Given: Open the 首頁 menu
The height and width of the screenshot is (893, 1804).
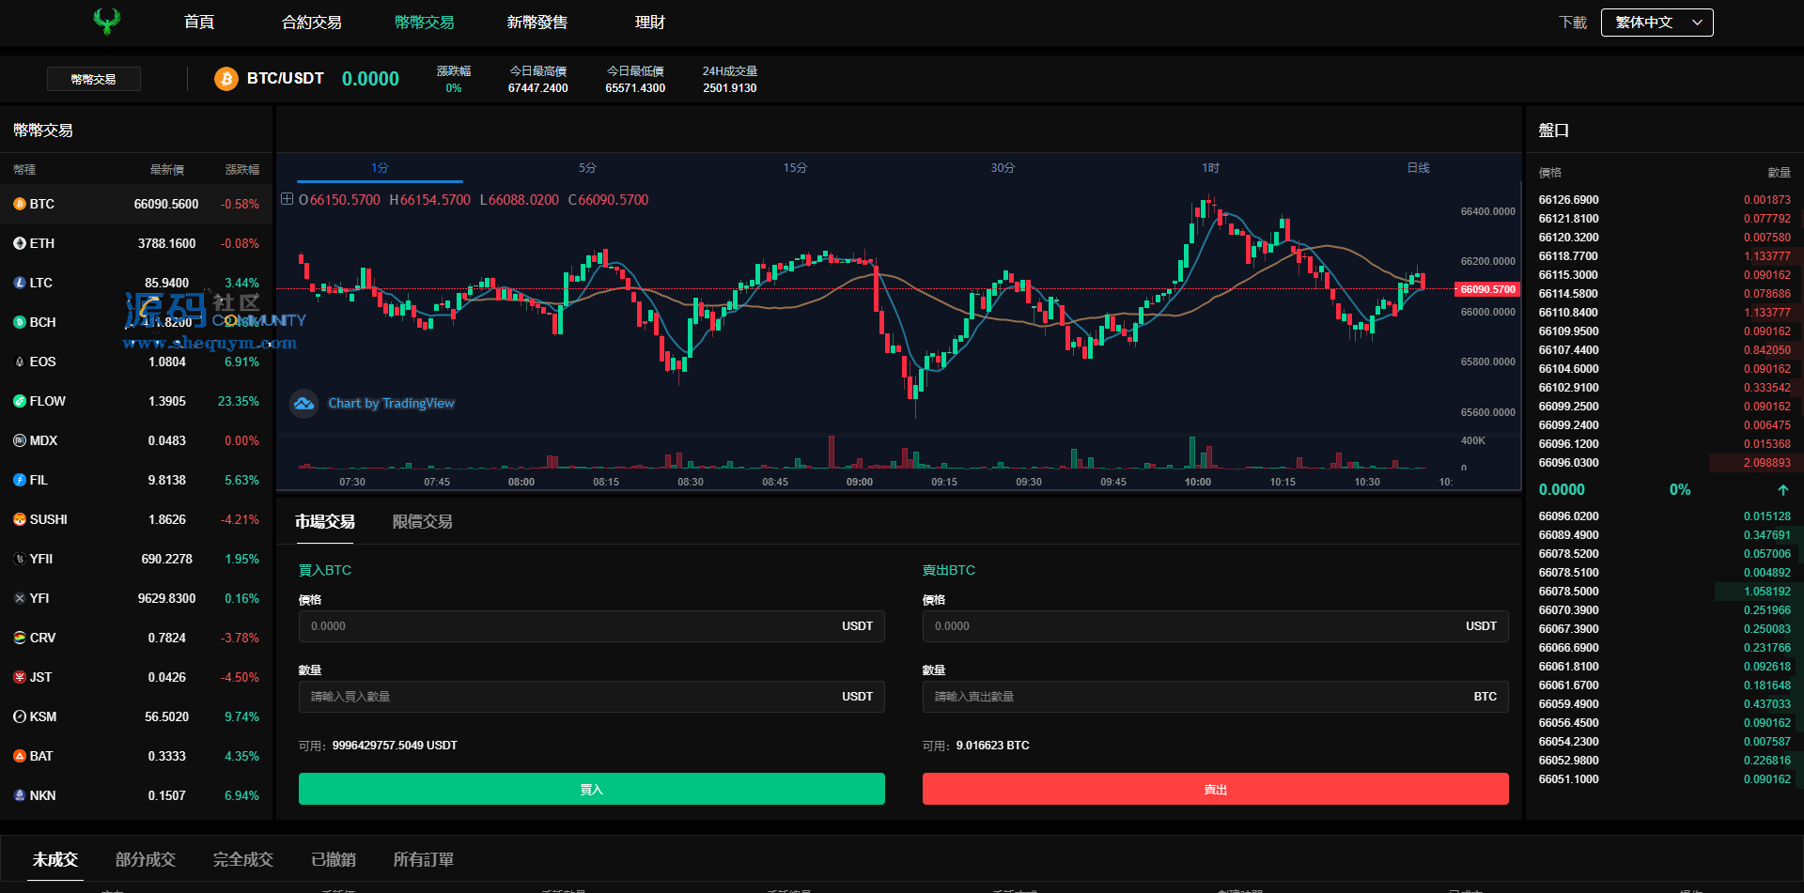Looking at the screenshot, I should pos(199,23).
